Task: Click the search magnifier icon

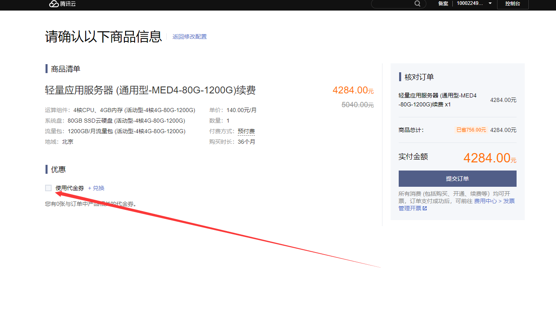Action: tap(417, 3)
